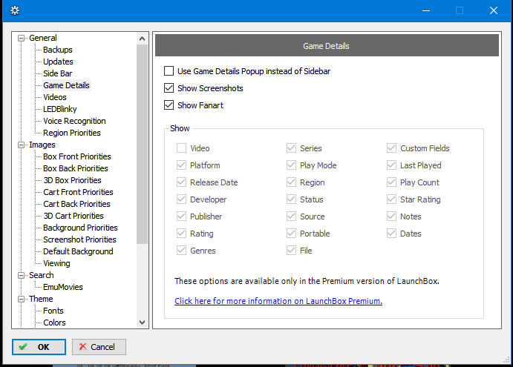513x367 pixels.
Task: Close the options window
Action: 494,10
